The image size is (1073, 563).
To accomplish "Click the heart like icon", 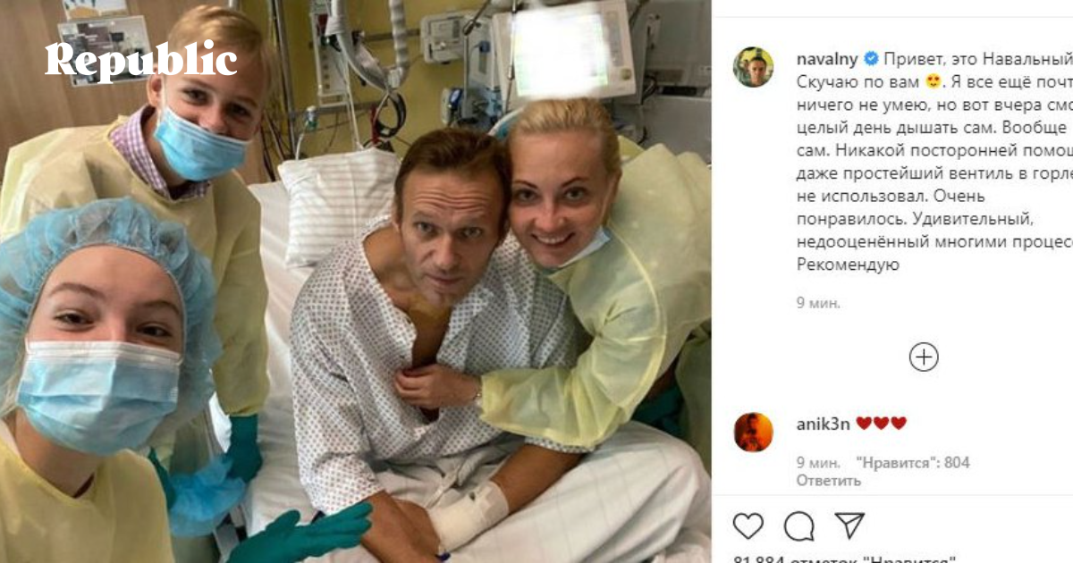I will tap(748, 525).
